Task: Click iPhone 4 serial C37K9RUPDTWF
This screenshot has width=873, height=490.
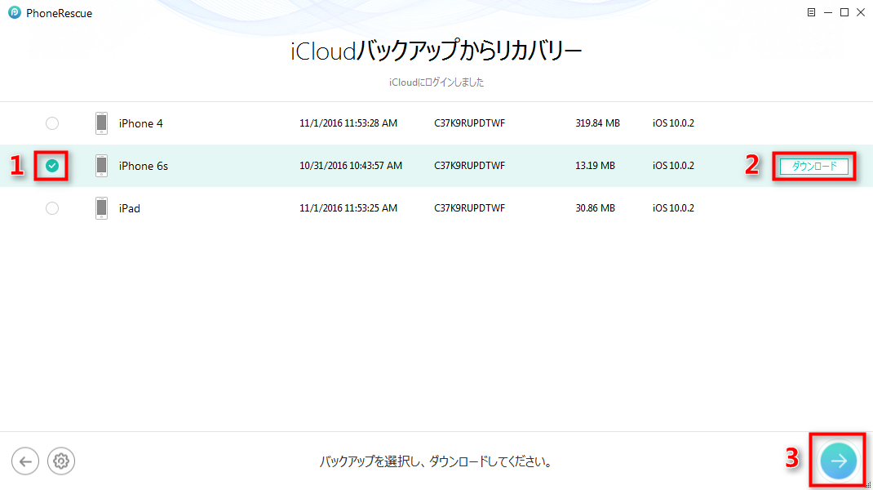Action: click(x=469, y=123)
